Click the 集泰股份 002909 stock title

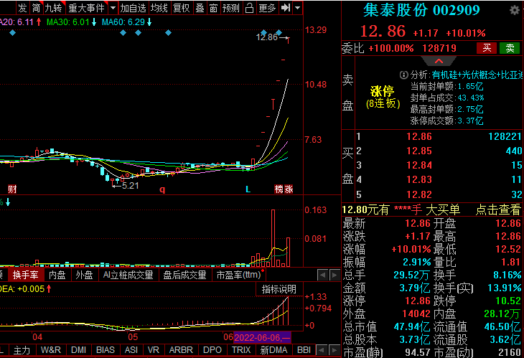click(x=422, y=10)
